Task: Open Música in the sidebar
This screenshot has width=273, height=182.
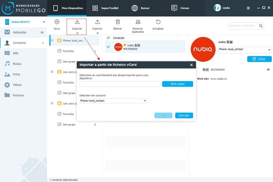Action: click(24, 64)
